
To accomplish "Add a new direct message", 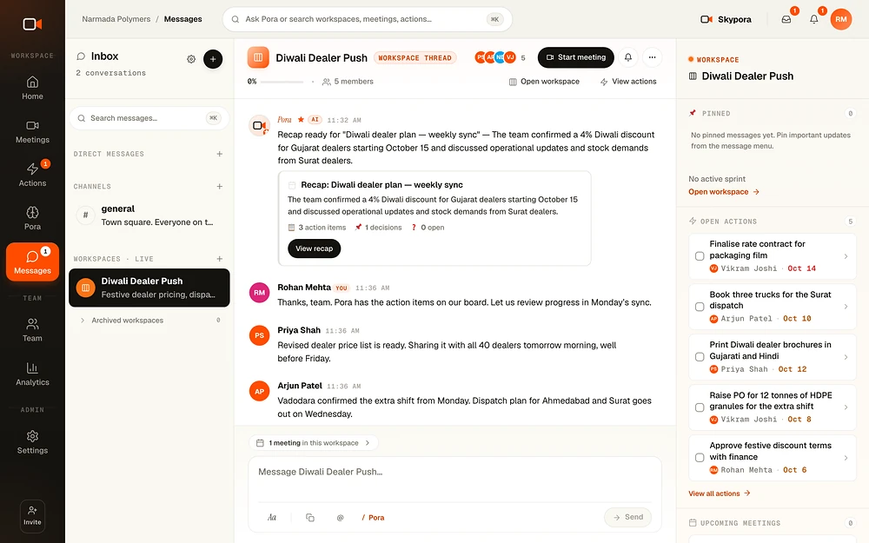I will tap(220, 154).
